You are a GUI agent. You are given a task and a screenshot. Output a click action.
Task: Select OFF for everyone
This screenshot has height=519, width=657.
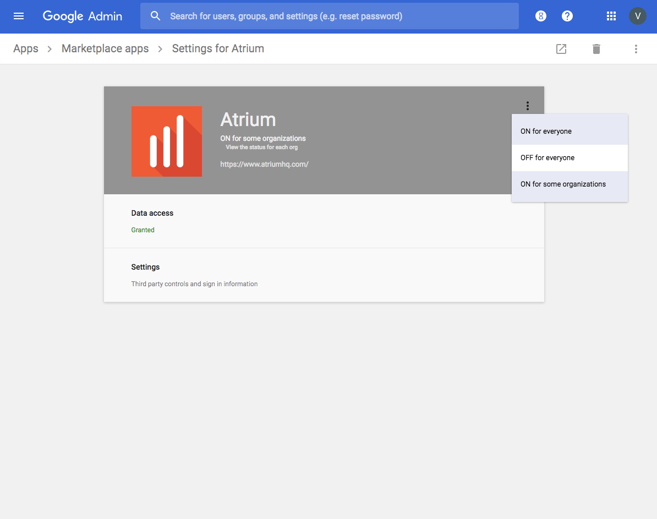tap(570, 157)
